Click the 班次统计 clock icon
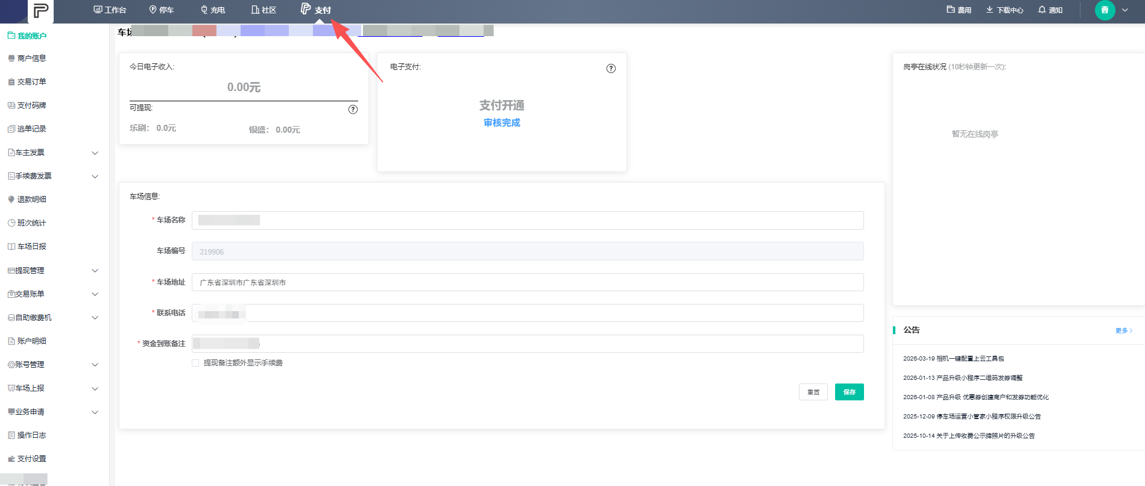Screen dimensions: 1145x486 pyautogui.click(x=11, y=223)
